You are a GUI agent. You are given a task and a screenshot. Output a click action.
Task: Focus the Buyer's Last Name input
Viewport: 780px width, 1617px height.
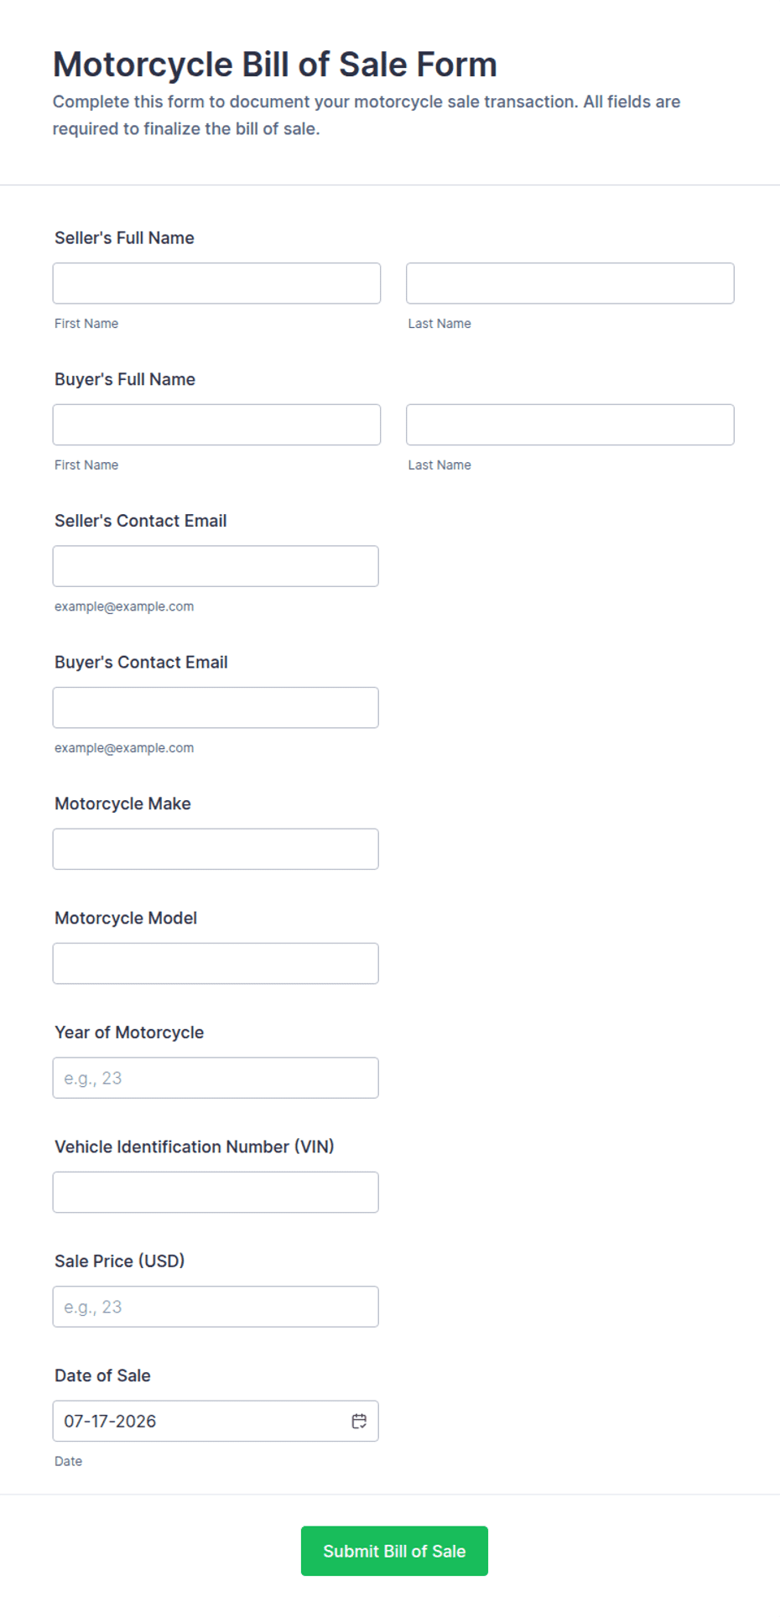click(570, 424)
